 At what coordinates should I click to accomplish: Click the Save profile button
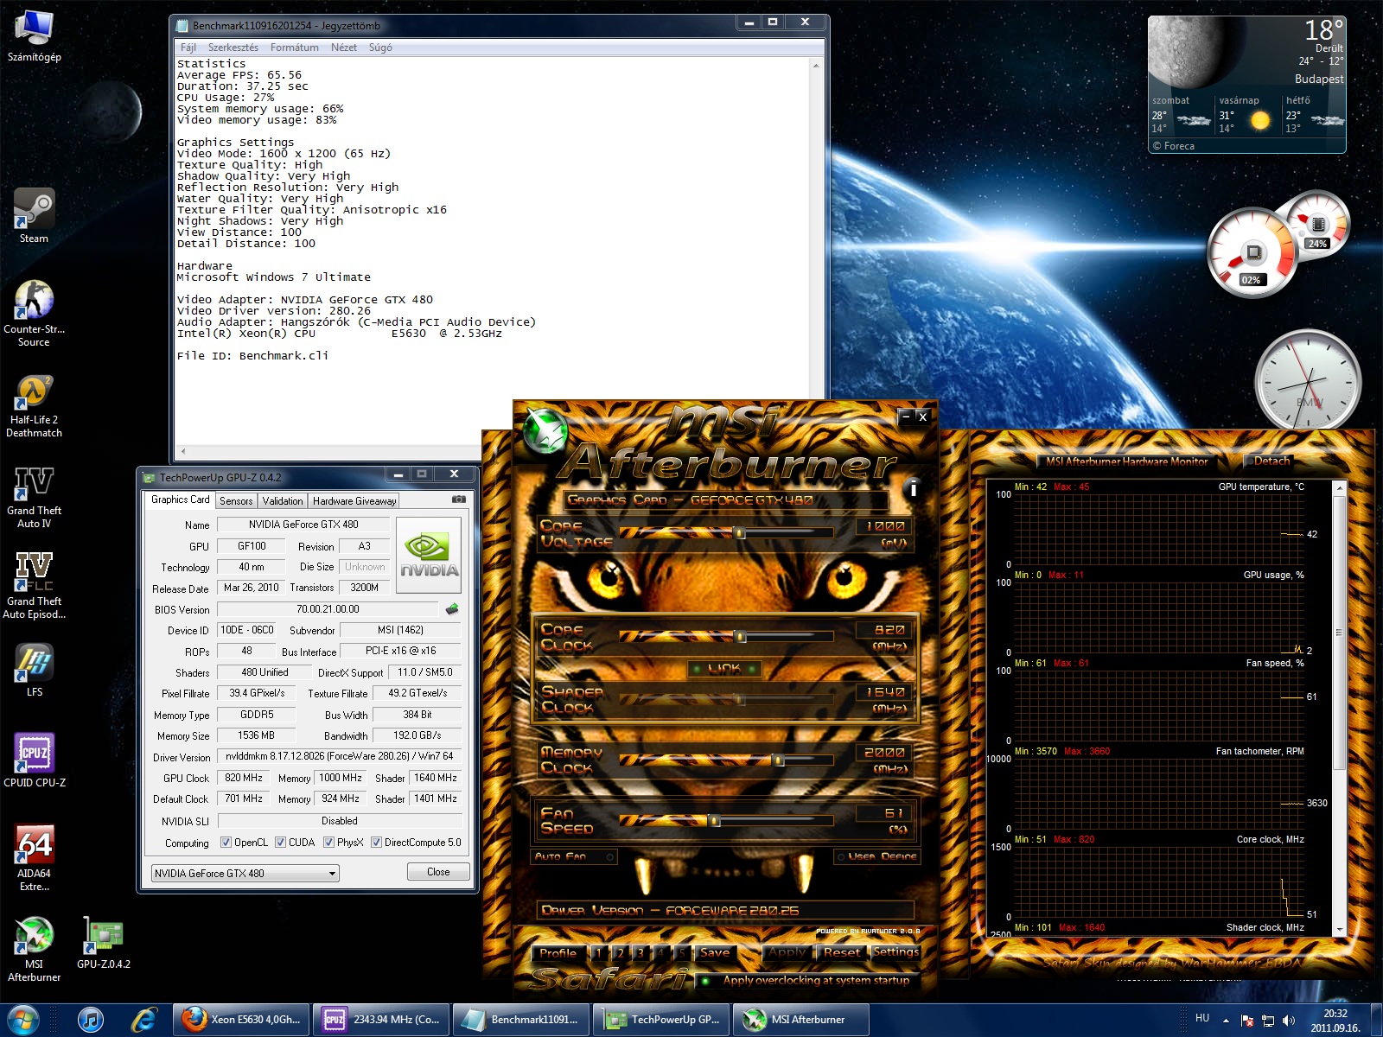[x=715, y=953]
